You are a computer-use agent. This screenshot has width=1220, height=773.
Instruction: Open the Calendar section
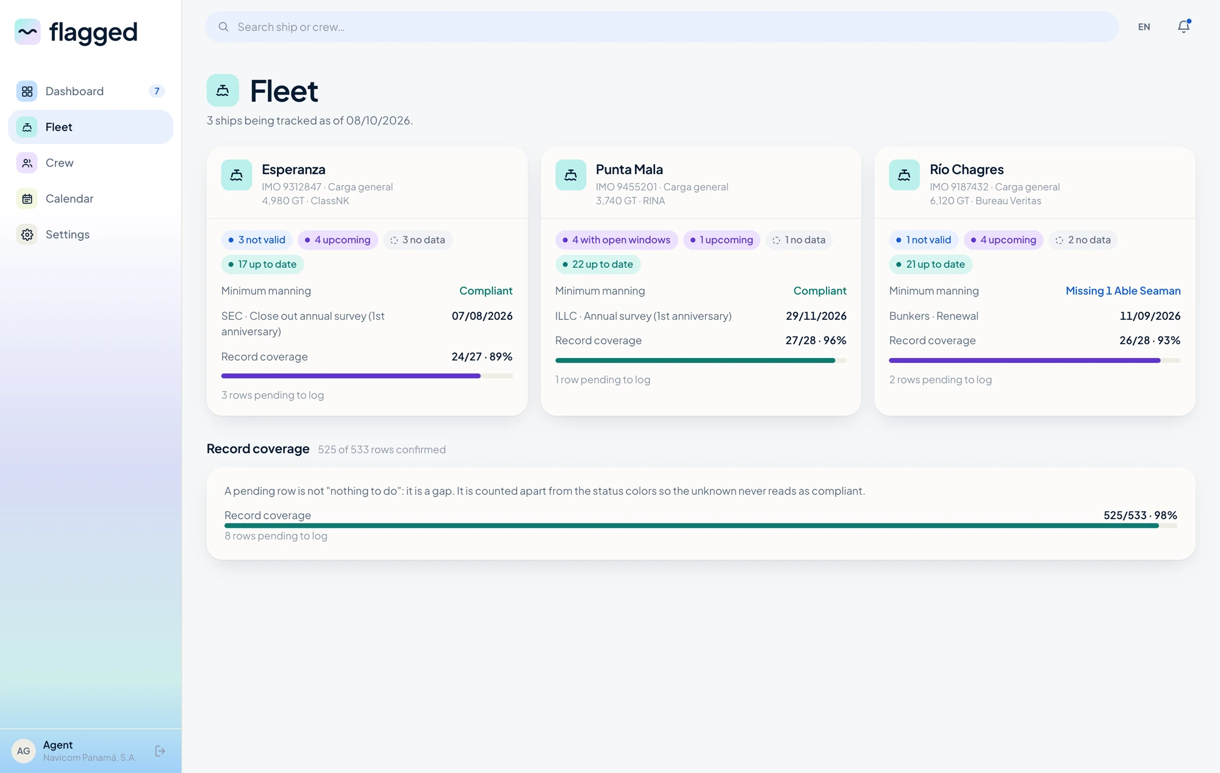[90, 199]
